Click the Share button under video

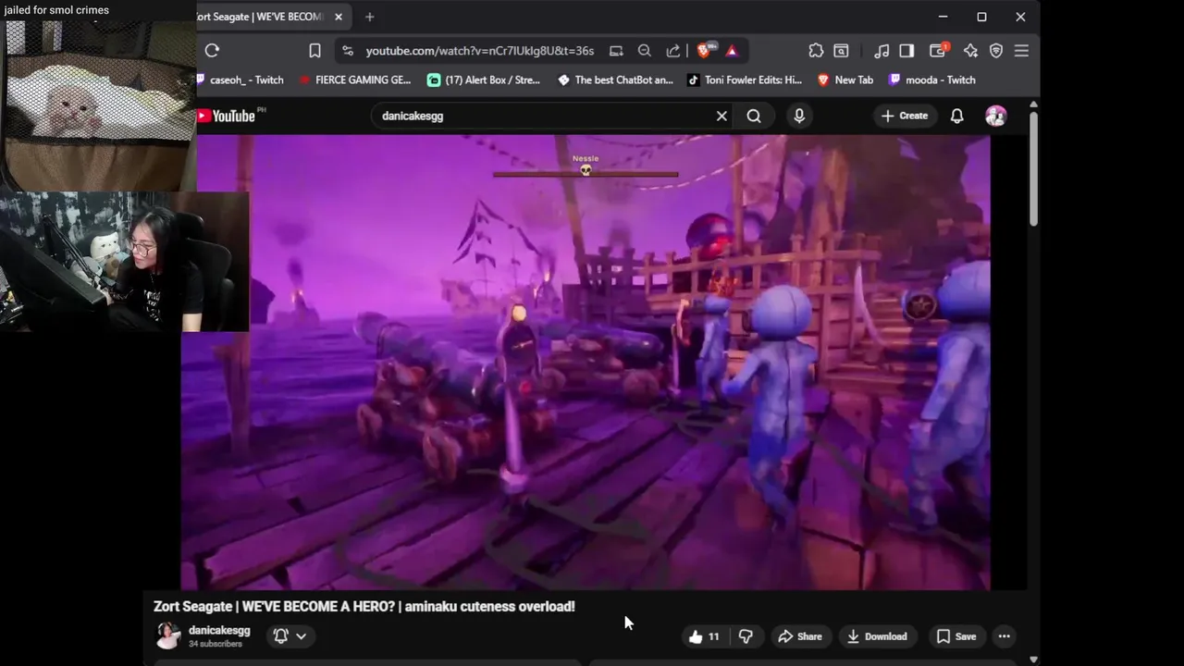point(800,636)
